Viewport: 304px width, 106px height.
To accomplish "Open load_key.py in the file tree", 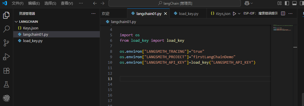I will (57, 41).
